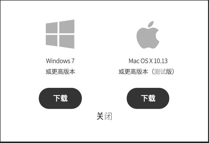
Task: Click the bottom-left pane of Windows logo
Action: point(52,40)
